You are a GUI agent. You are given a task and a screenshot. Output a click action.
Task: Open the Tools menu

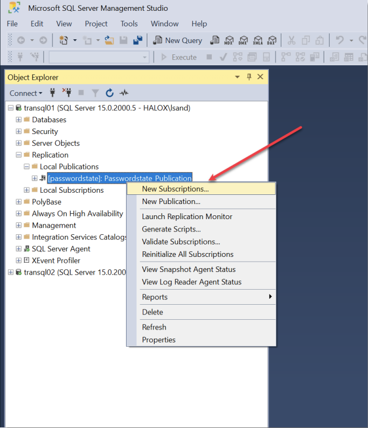click(x=129, y=24)
